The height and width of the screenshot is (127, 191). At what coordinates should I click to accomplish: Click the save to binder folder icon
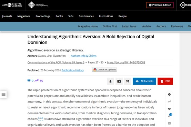tap(119, 81)
